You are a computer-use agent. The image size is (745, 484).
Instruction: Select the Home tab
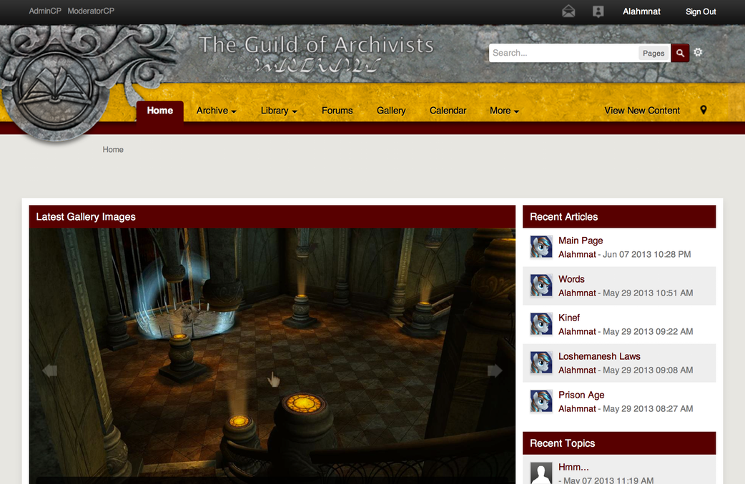coord(159,111)
